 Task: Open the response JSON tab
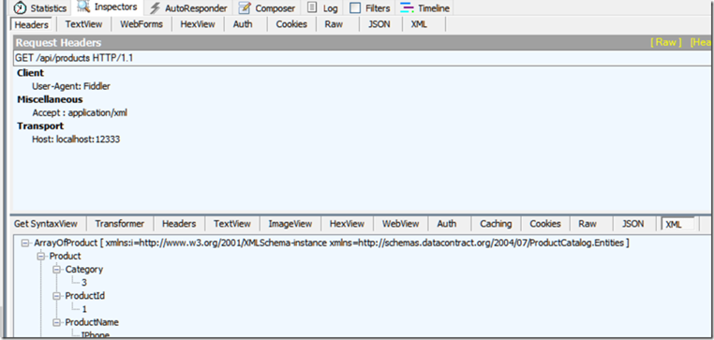tap(632, 224)
